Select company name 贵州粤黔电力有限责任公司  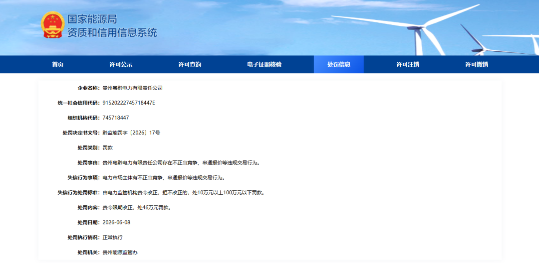tap(133, 88)
